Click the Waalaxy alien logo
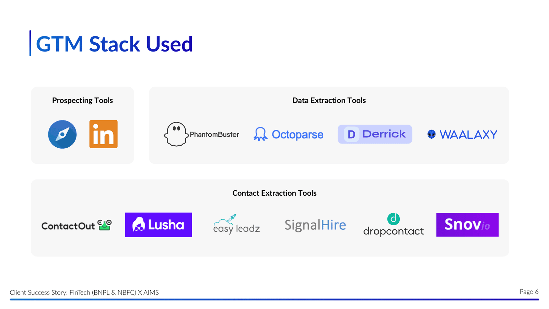The image size is (549, 309). point(431,134)
